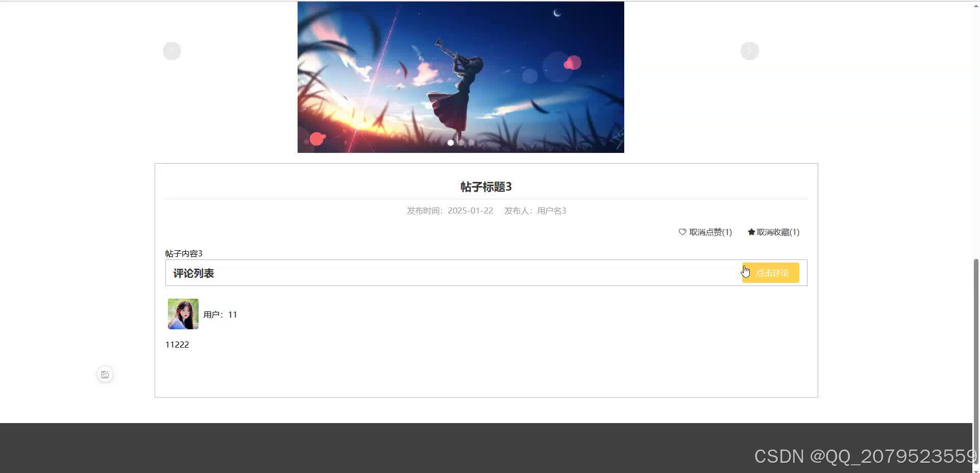980x473 pixels.
Task: Select the post title 帖子标题3
Action: click(x=486, y=187)
